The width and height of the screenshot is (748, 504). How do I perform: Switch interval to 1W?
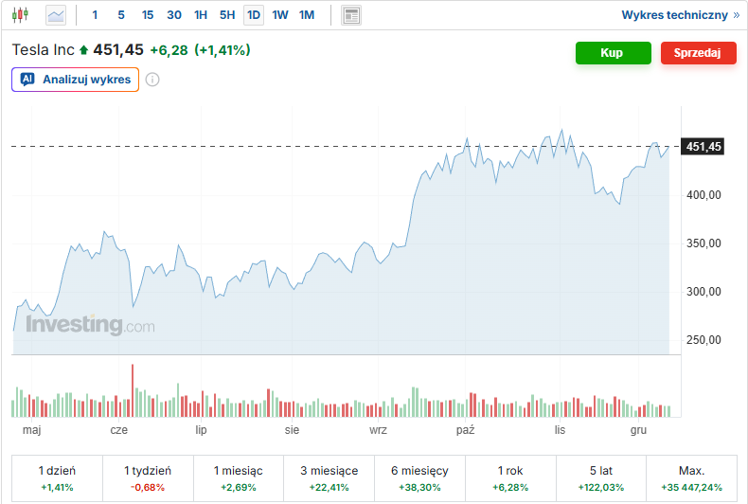pyautogui.click(x=280, y=15)
